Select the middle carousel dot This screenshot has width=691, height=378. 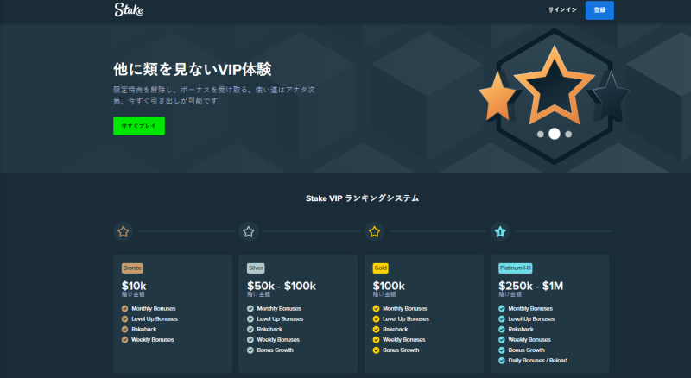[x=555, y=134]
